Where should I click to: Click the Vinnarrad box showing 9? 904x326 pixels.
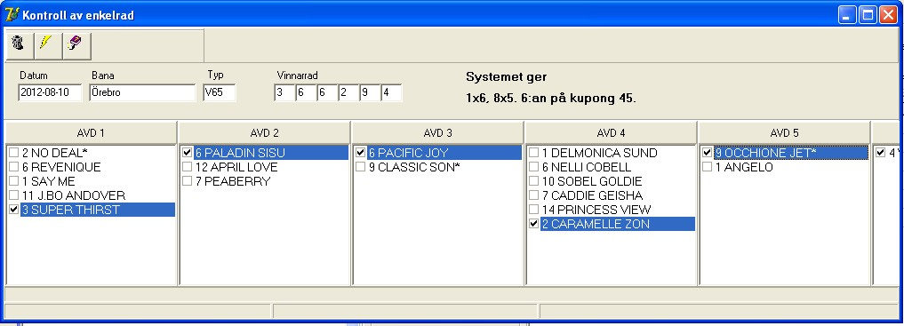click(x=370, y=92)
